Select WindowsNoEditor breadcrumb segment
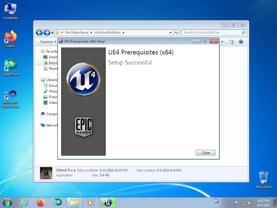 click(107, 32)
